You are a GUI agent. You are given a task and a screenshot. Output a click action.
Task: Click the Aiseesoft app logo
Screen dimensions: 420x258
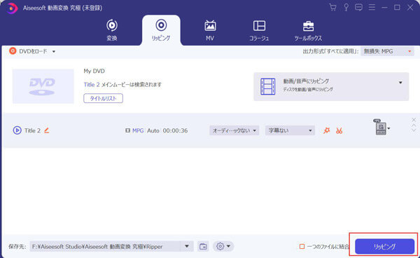coord(11,8)
